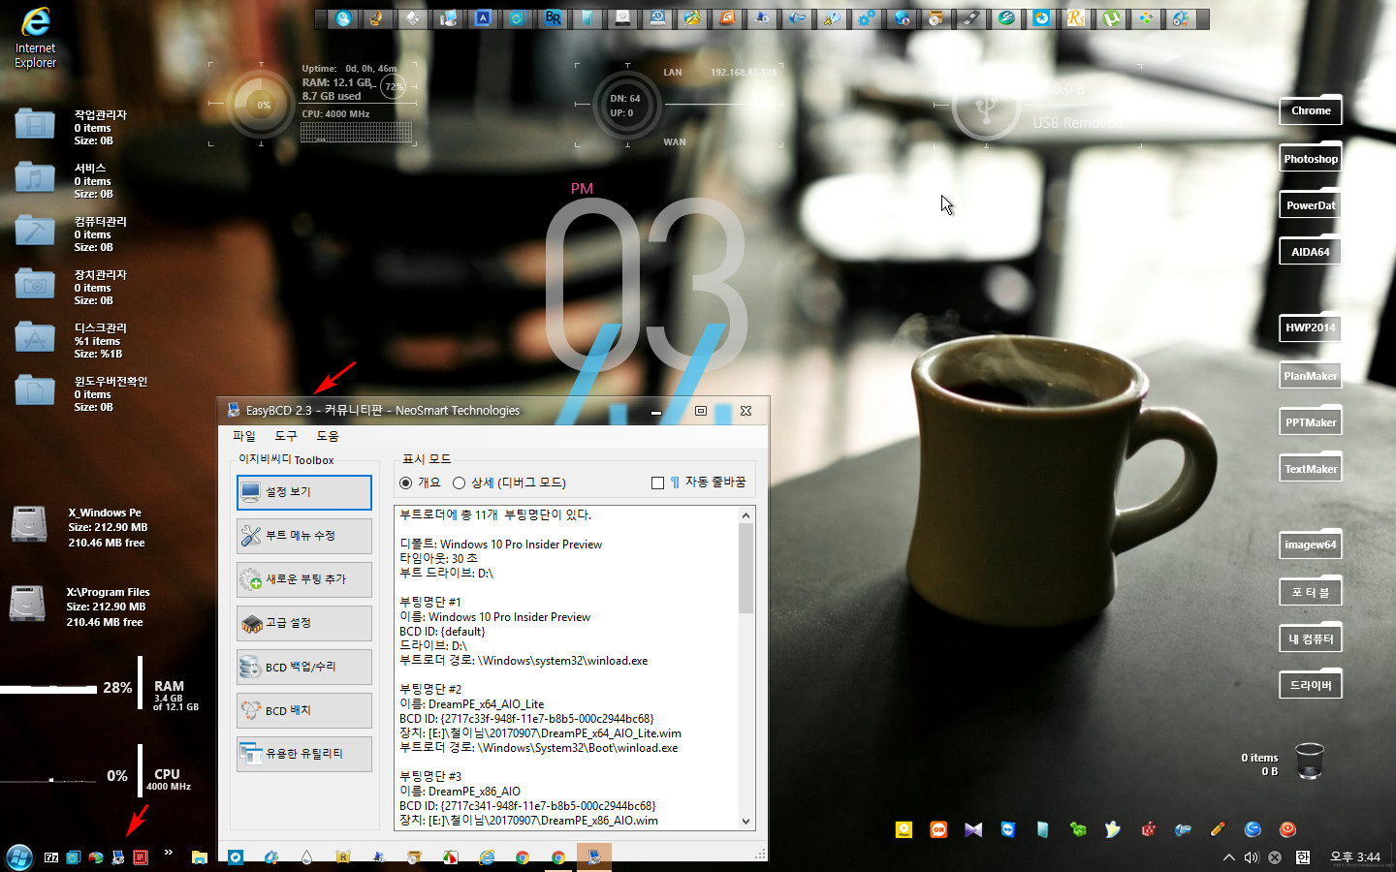This screenshot has height=872, width=1396.
Task: Click the pencil icon in bottom dock
Action: pyautogui.click(x=1218, y=829)
